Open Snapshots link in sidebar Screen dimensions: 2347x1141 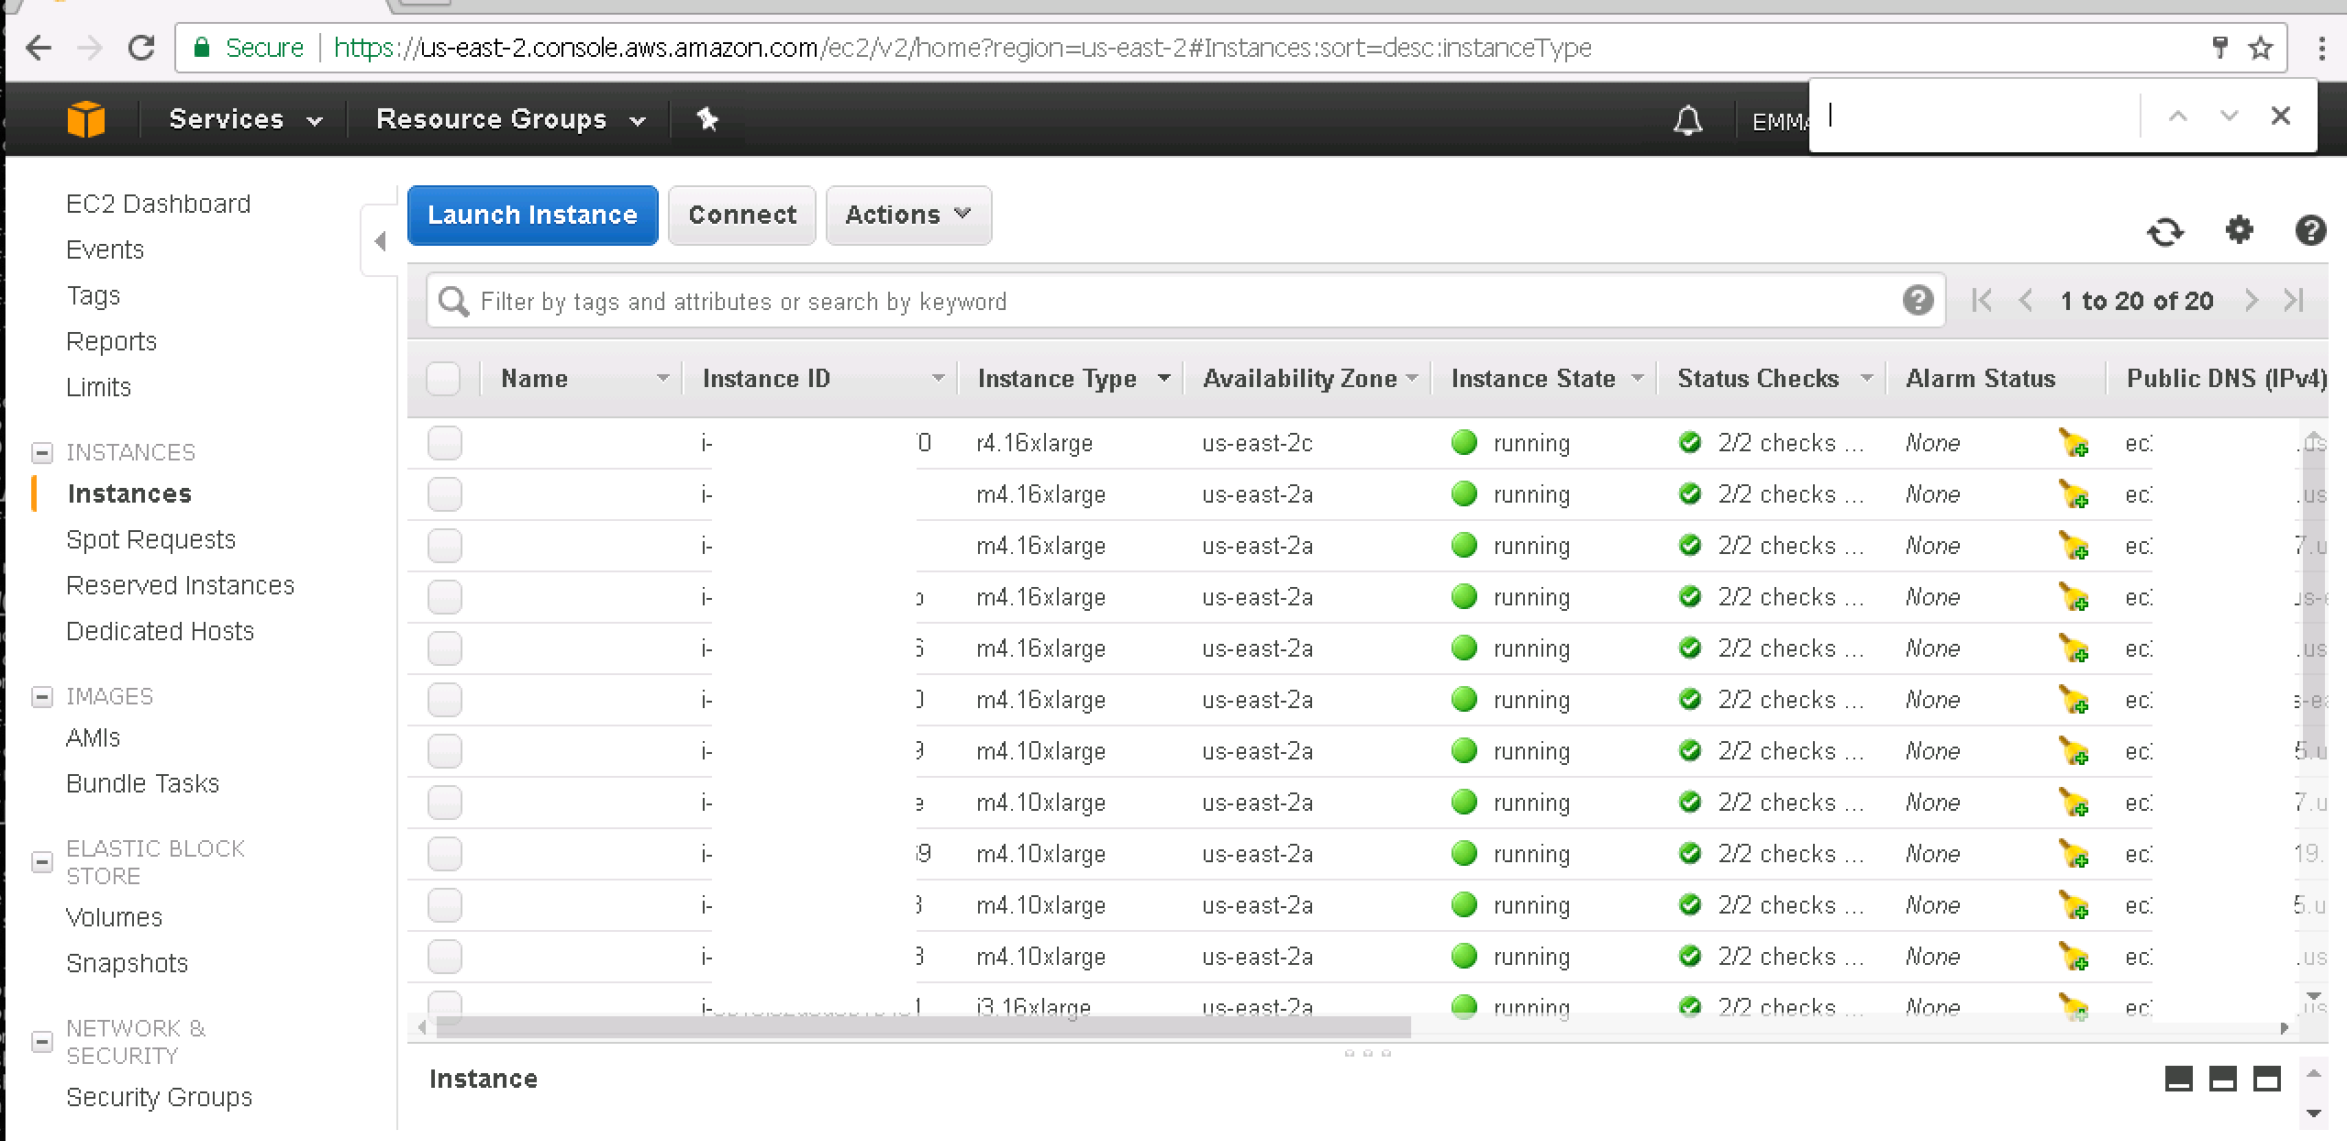point(127,963)
